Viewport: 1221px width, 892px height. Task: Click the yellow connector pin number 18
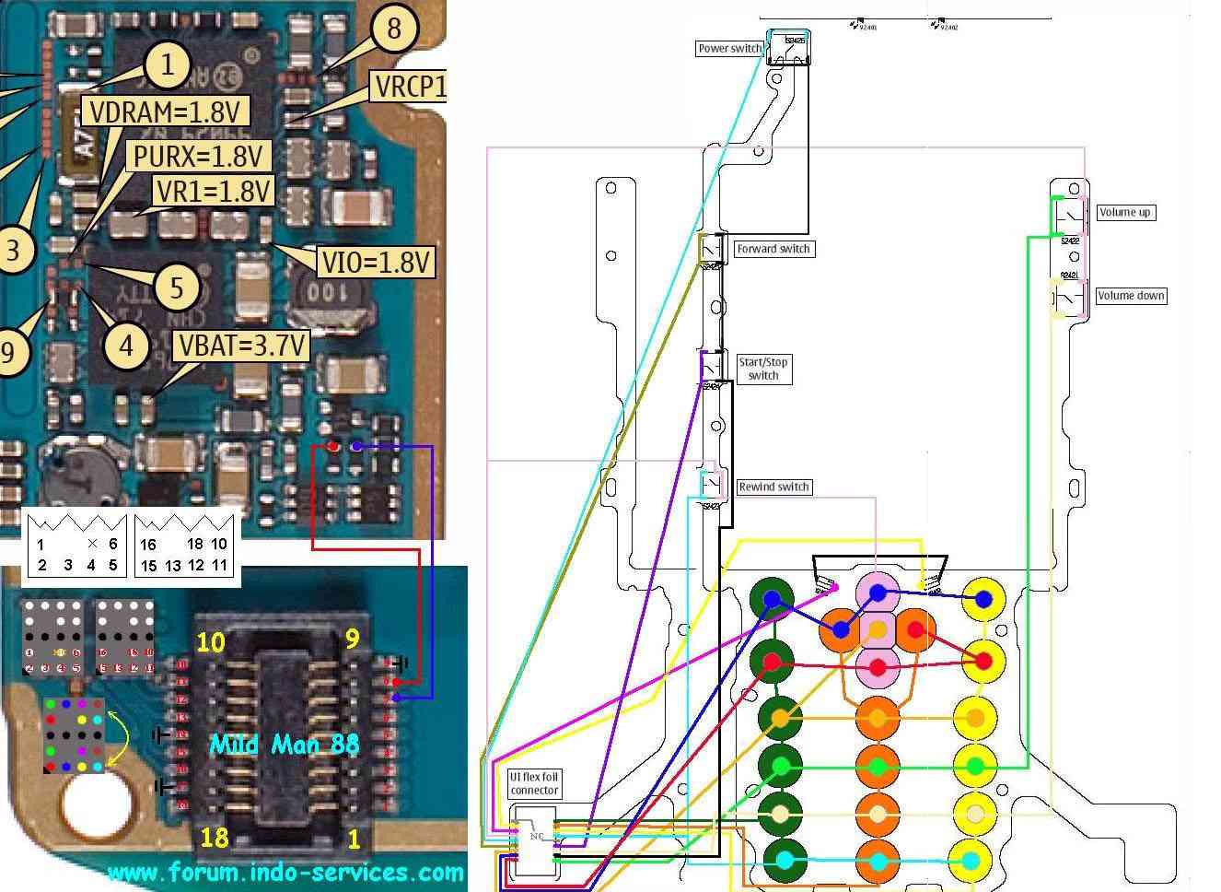pyautogui.click(x=215, y=838)
